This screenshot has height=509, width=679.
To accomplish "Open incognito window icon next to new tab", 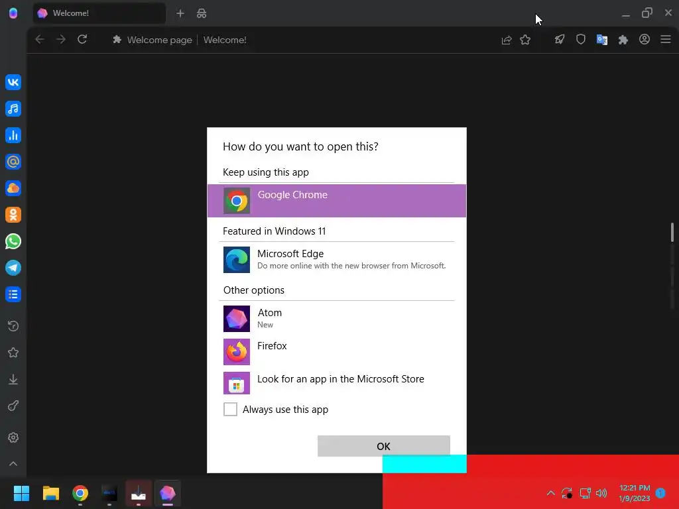I will 202,13.
